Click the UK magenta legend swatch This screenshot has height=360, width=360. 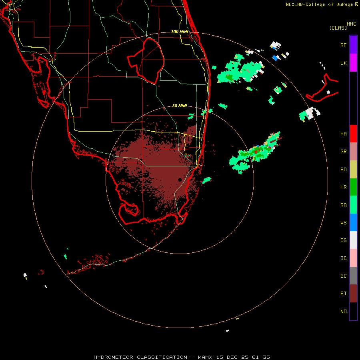[353, 63]
